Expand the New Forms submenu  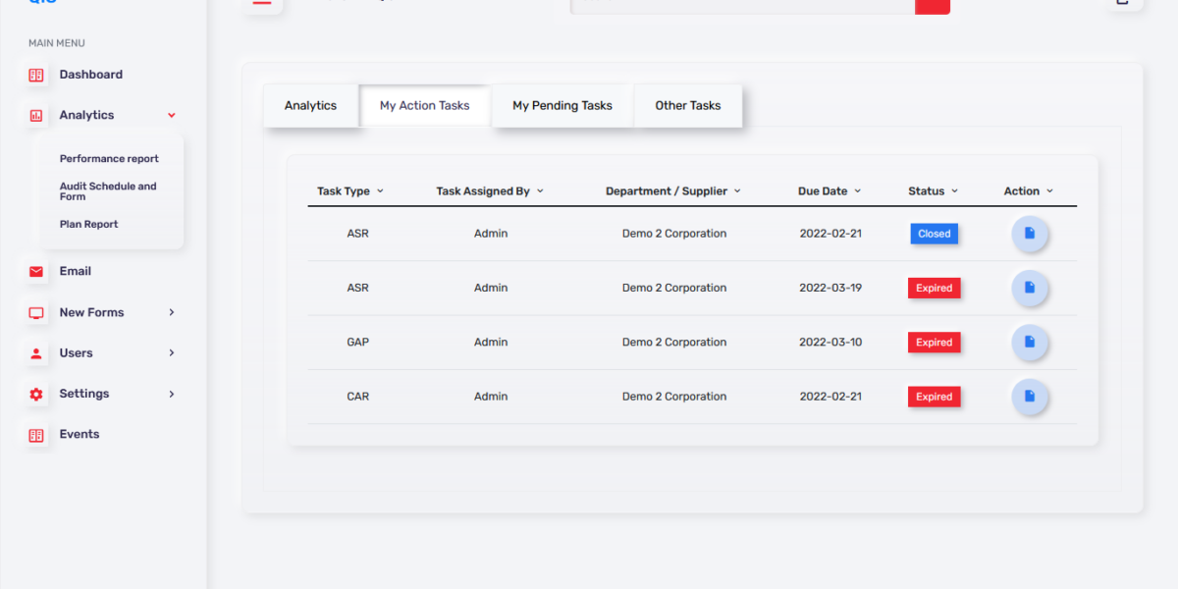coord(172,312)
